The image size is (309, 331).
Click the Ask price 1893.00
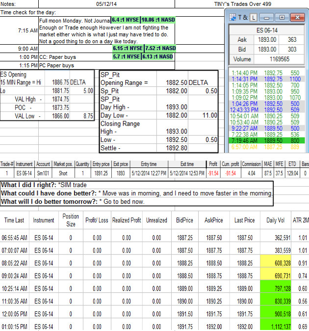click(267, 40)
